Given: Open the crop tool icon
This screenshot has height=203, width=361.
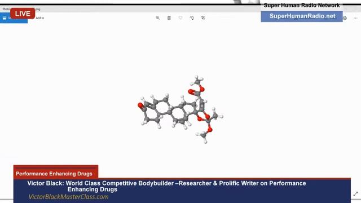Looking at the screenshot, I should pyautogui.click(x=203, y=18).
